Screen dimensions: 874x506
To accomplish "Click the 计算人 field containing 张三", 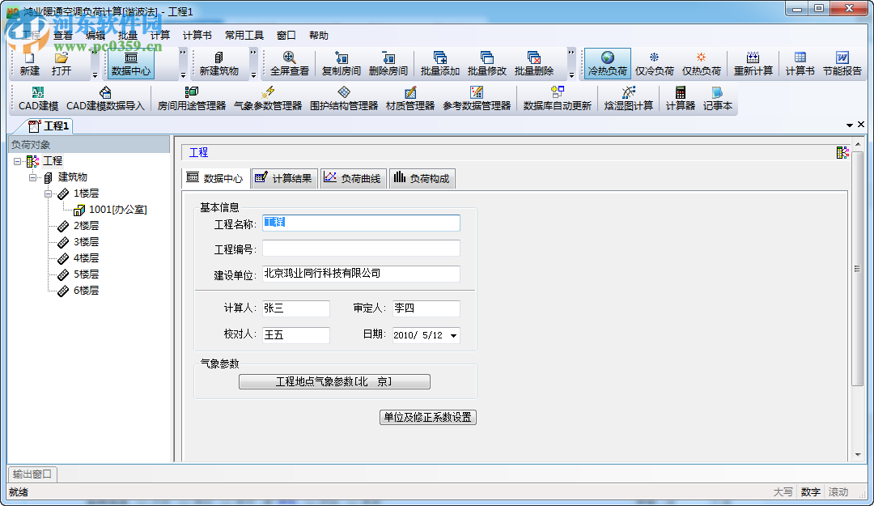I will pos(296,308).
